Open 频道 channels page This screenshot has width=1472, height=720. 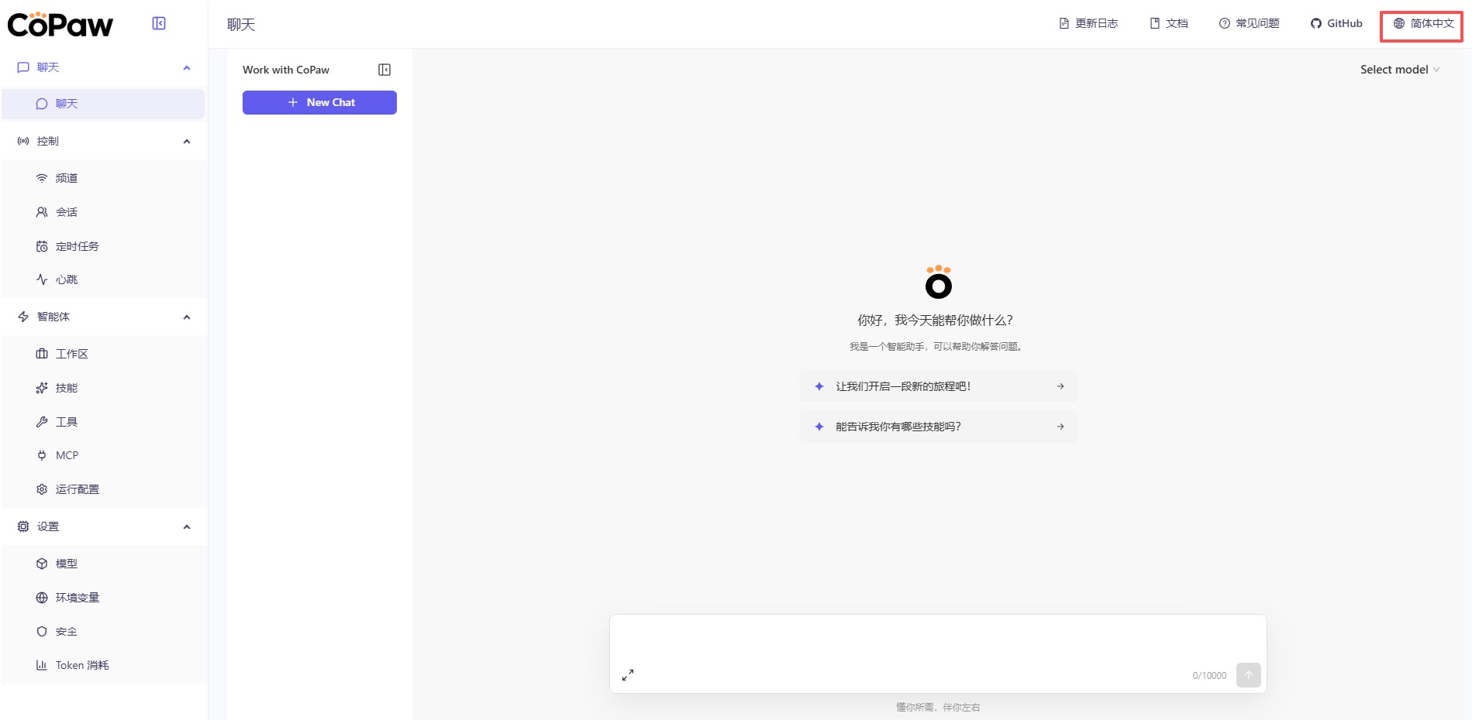pyautogui.click(x=103, y=178)
